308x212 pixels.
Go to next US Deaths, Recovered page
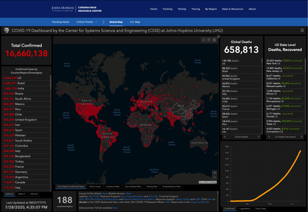[302, 137]
